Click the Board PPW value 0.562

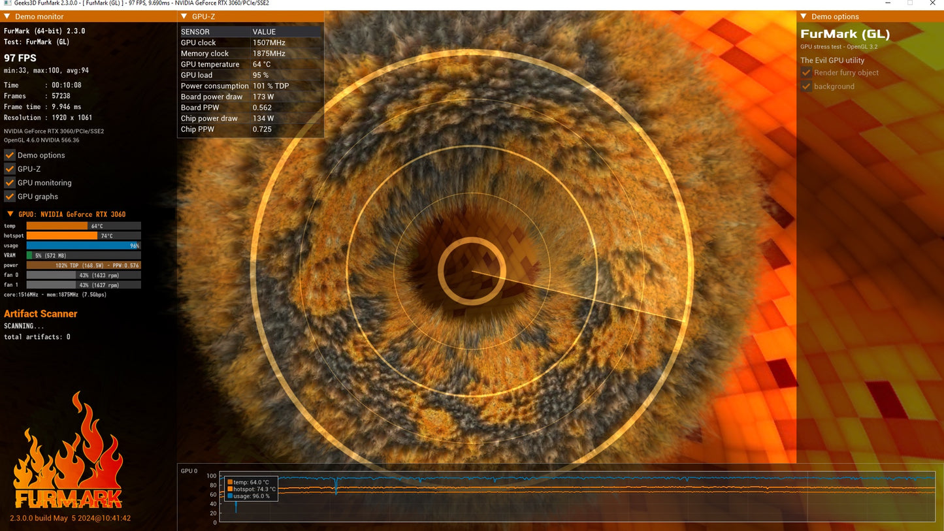[x=262, y=108]
